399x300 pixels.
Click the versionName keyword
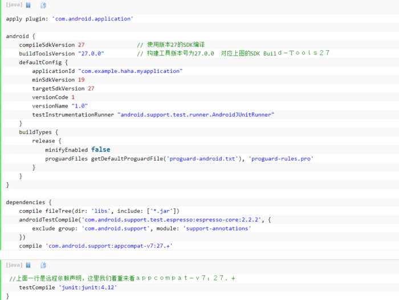click(x=50, y=106)
